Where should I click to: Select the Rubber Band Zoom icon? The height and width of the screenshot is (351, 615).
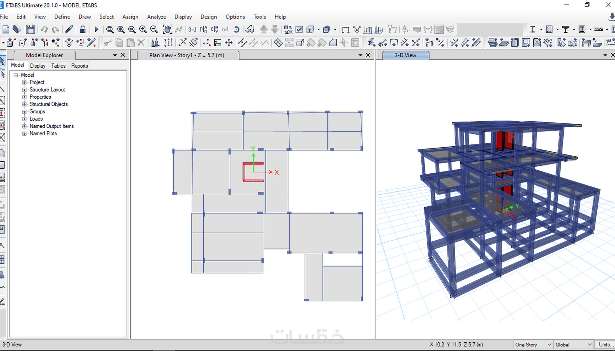pyautogui.click(x=110, y=30)
